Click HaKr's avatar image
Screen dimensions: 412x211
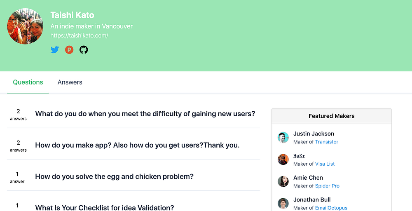tap(283, 159)
